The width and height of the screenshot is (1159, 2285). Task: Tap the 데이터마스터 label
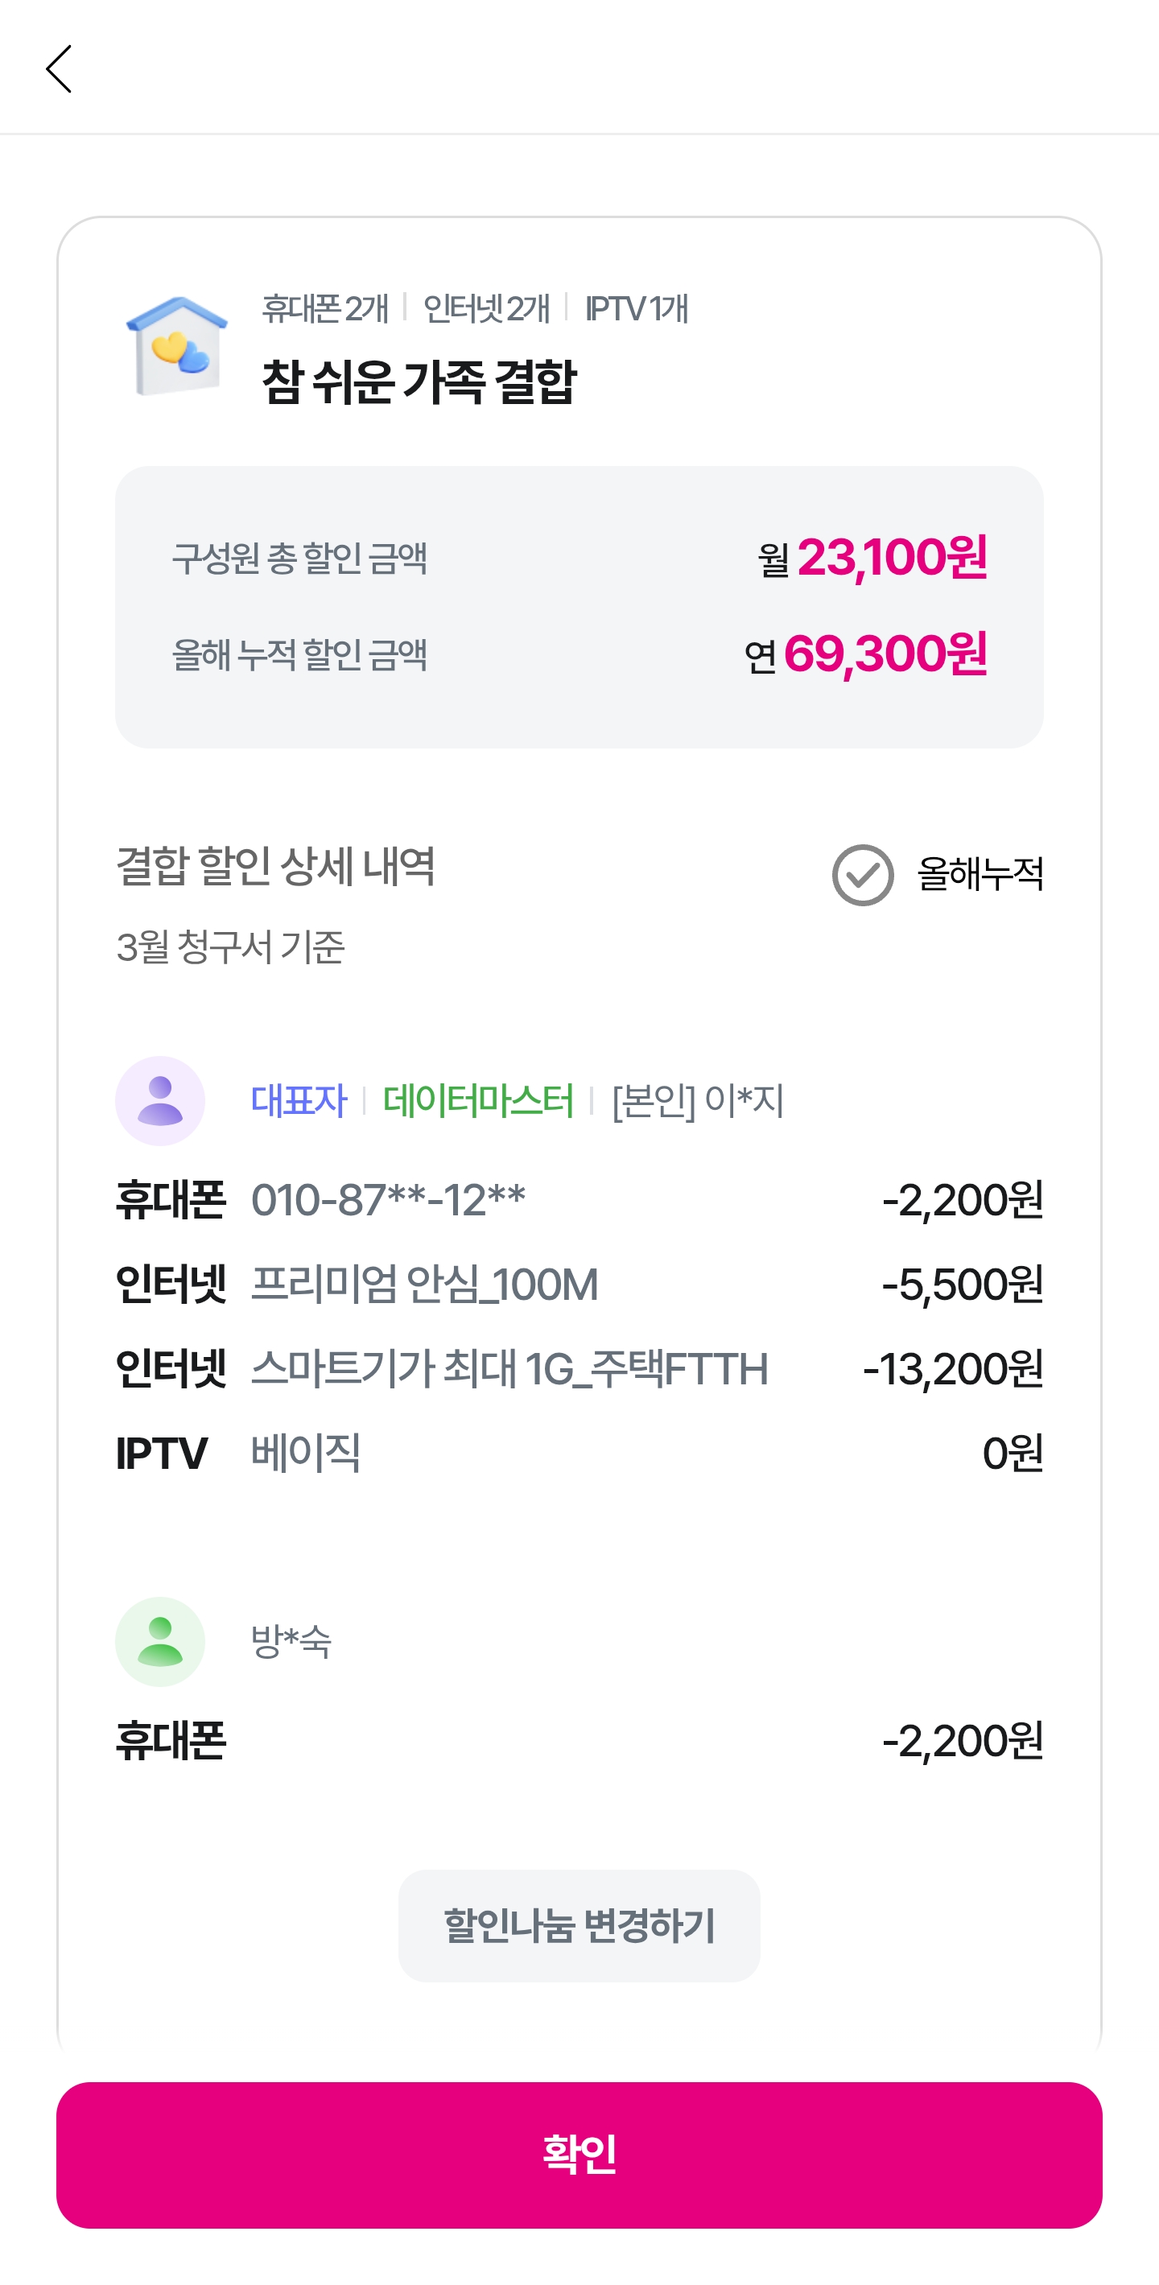(478, 1100)
